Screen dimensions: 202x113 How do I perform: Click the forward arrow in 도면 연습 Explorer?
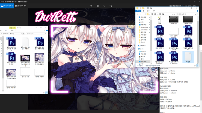[x=140, y=14]
